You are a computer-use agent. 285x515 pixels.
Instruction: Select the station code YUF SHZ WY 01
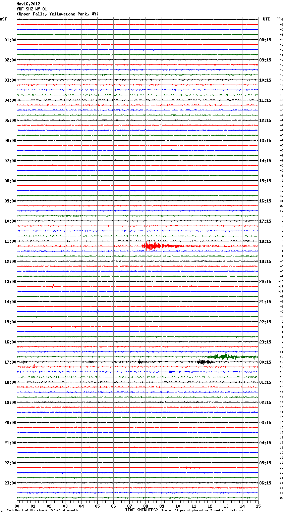(32, 9)
